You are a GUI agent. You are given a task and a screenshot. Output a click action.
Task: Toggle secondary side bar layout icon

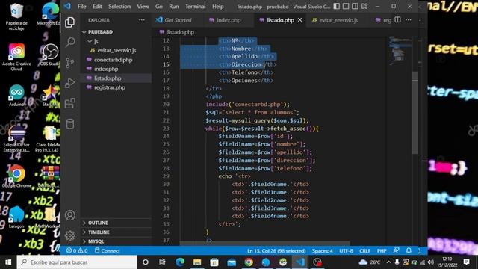pos(356,7)
